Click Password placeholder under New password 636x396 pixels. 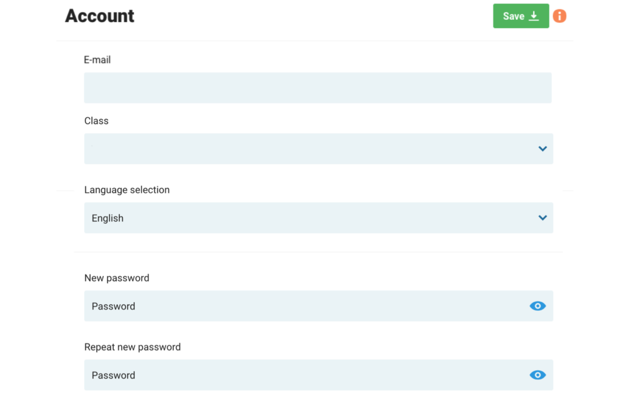[113, 306]
